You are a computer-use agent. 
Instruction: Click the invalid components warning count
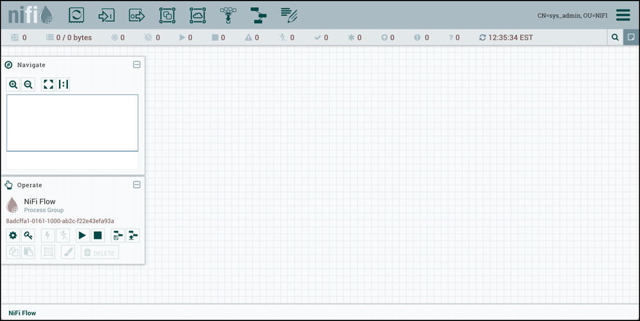[252, 38]
